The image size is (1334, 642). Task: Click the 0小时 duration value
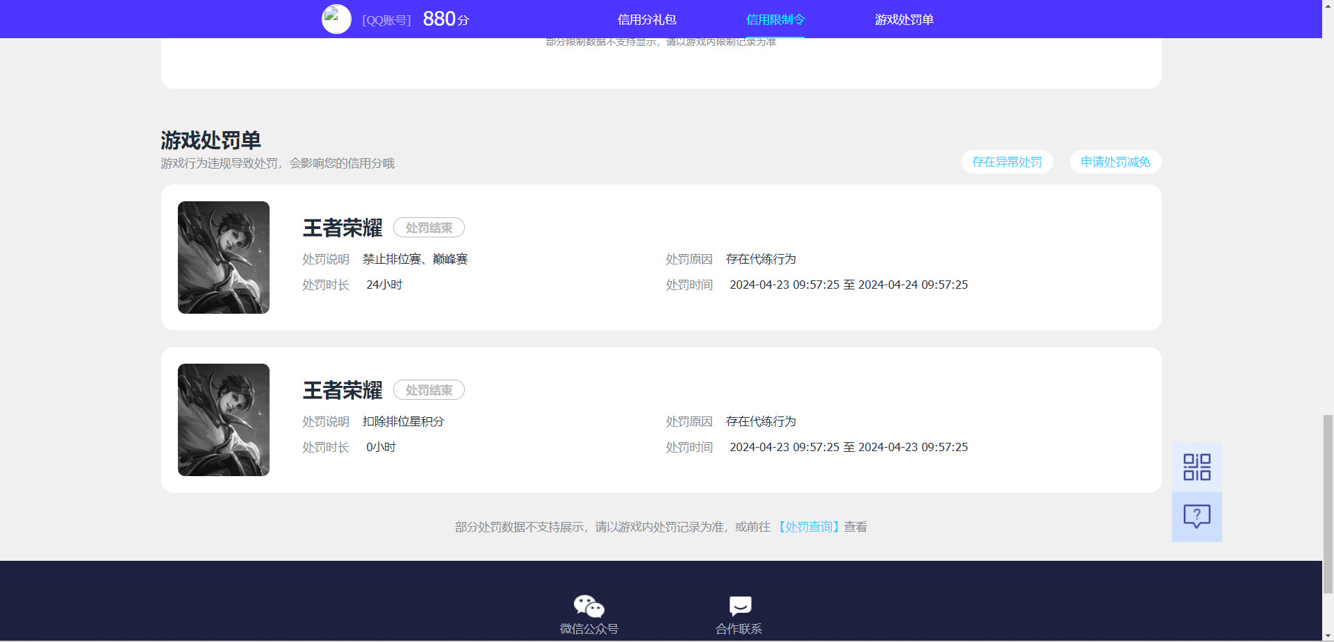[x=381, y=447]
